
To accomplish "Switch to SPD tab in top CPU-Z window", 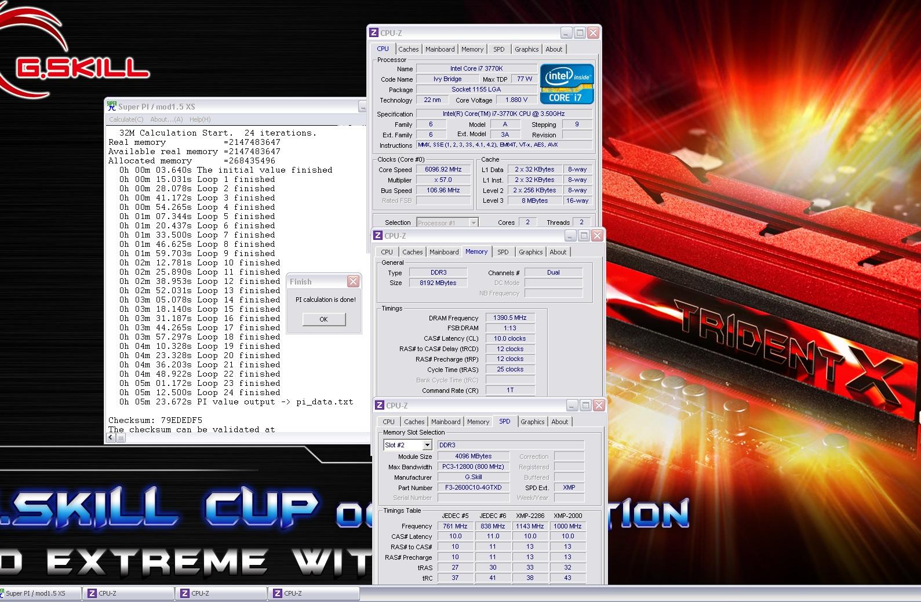I will pos(499,49).
